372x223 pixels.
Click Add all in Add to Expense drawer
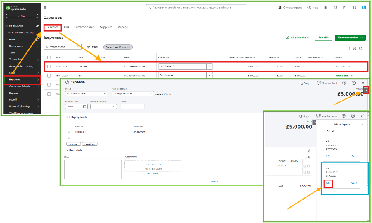(x=330, y=131)
